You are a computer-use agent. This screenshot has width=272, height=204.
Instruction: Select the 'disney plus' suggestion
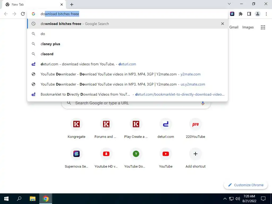tap(127, 44)
